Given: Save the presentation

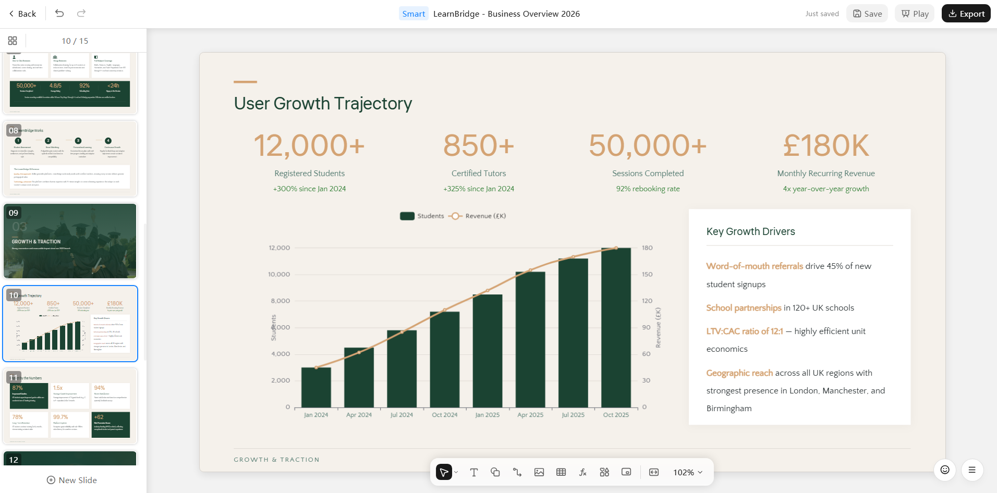Looking at the screenshot, I should pyautogui.click(x=867, y=14).
